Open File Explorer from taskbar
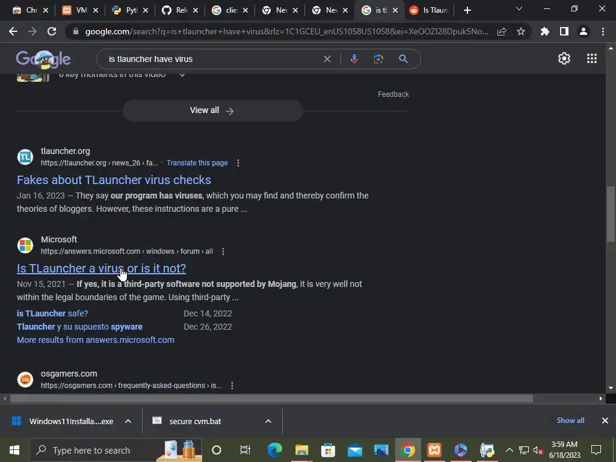The image size is (616, 462). coord(301,450)
